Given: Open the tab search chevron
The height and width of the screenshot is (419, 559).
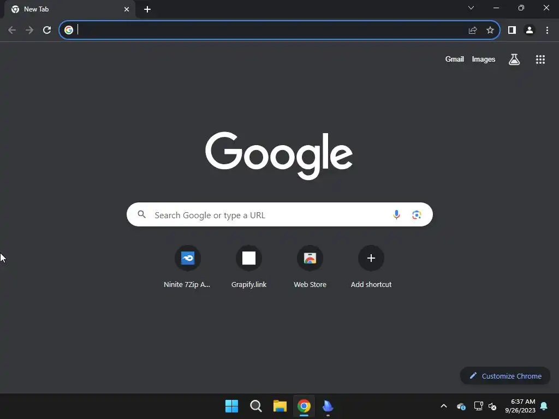Looking at the screenshot, I should (471, 8).
